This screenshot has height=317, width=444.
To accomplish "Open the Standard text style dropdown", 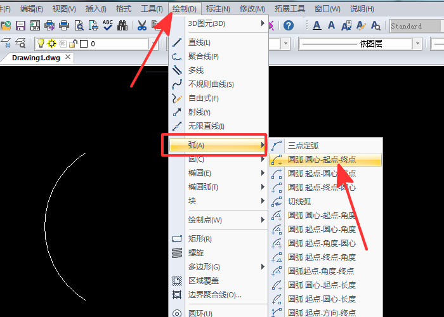I will [415, 26].
